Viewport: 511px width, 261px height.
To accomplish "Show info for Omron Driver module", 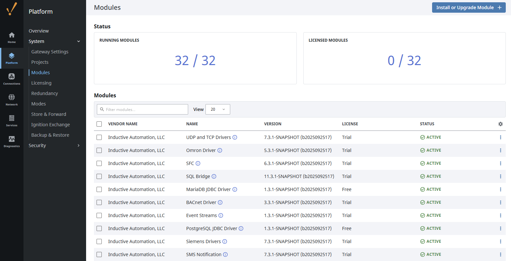I will [220, 150].
